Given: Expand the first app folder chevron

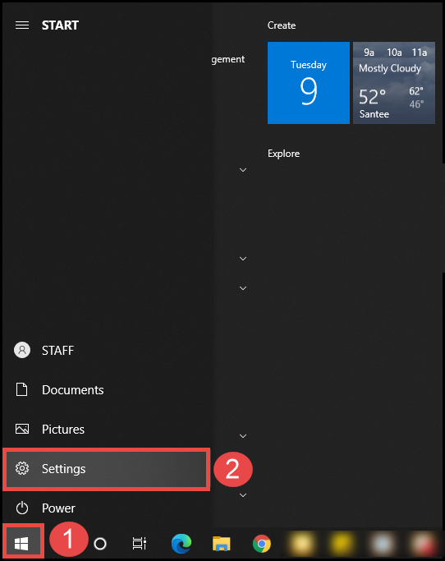Looking at the screenshot, I should coord(243,170).
